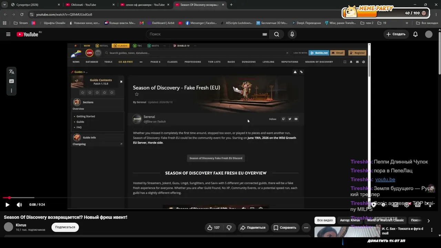Switch to the Oblivinati - YouTube tab
The height and width of the screenshot is (248, 441).
tap(90, 5)
